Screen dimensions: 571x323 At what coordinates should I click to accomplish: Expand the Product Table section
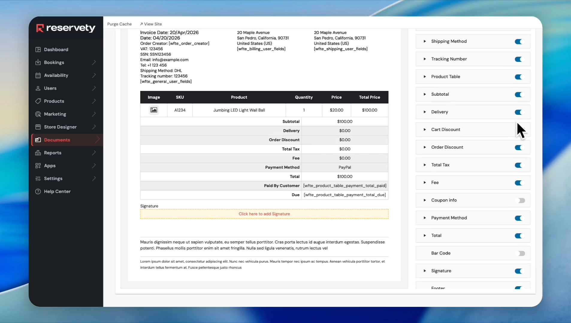point(425,77)
